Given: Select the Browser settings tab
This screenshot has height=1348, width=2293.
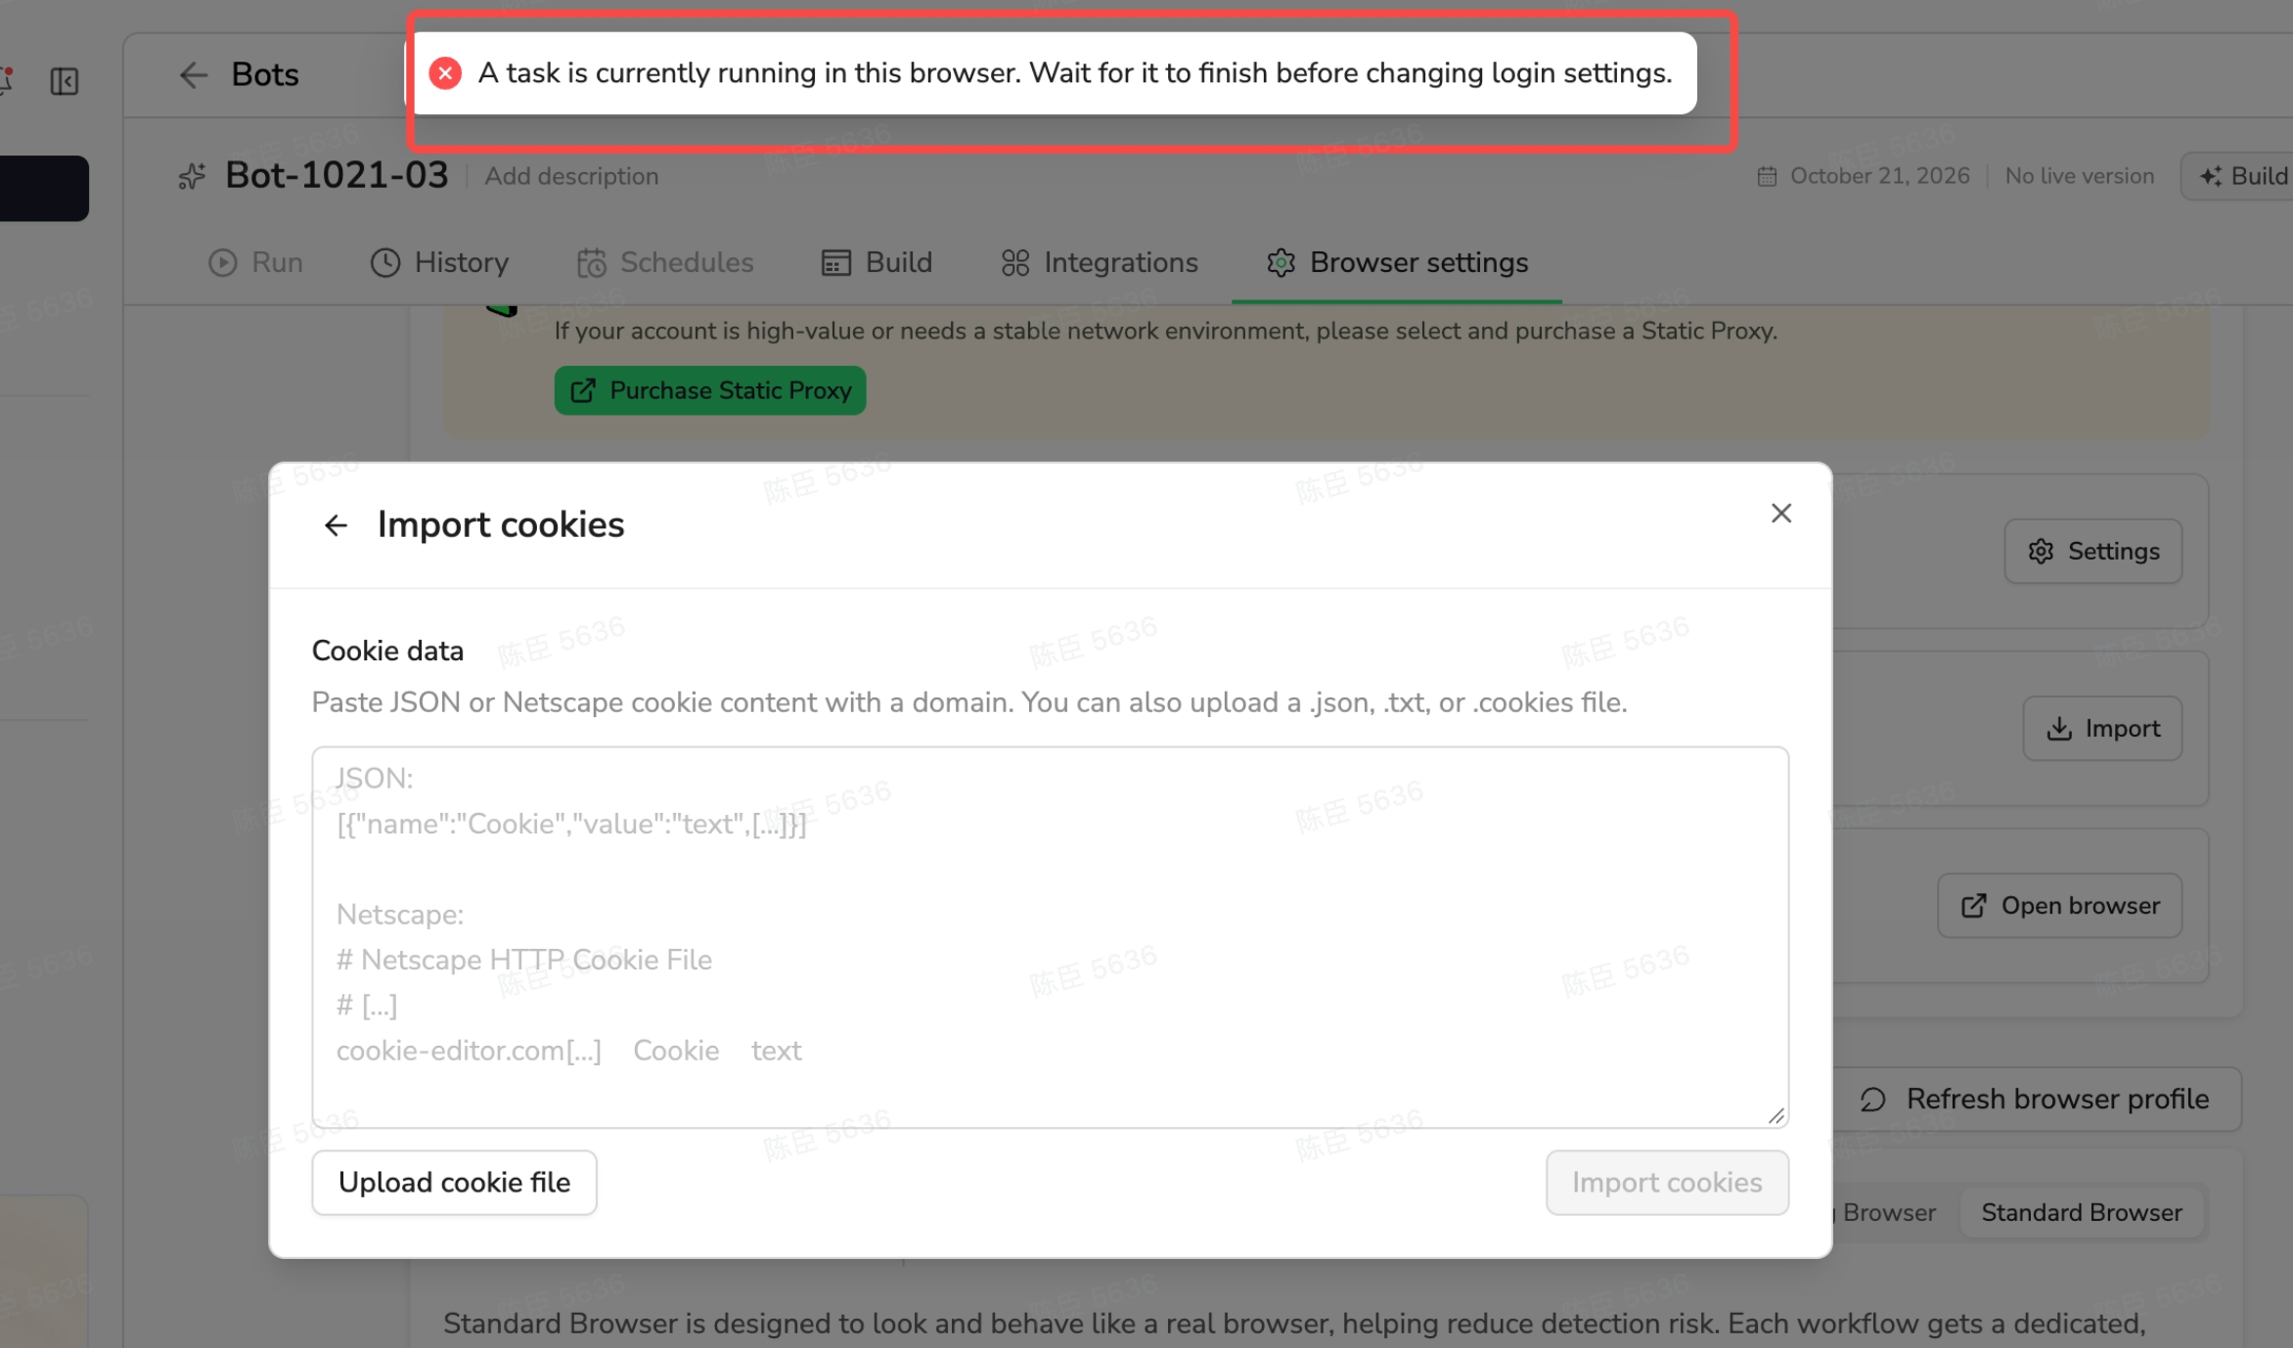Looking at the screenshot, I should pos(1397,262).
